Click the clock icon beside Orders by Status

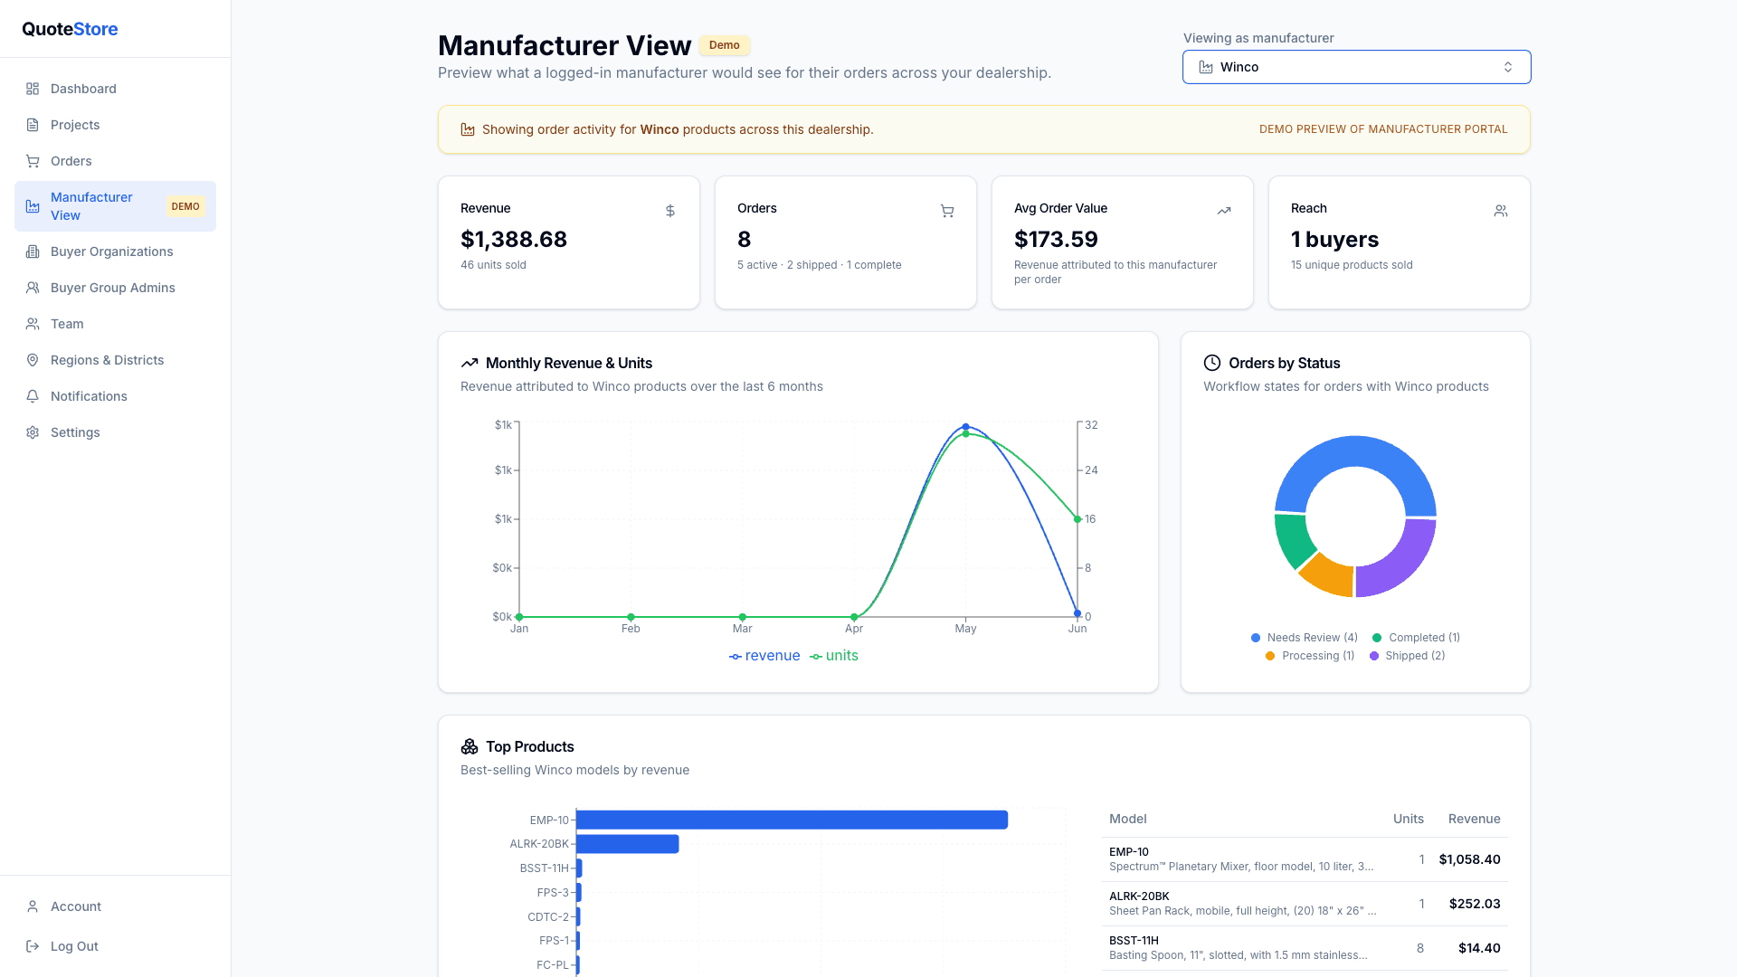click(x=1212, y=363)
